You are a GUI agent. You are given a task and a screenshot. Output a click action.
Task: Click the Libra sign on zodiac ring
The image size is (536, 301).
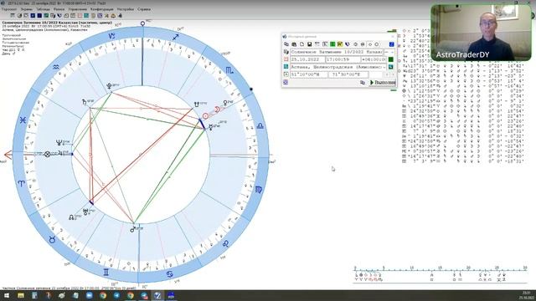260,126
